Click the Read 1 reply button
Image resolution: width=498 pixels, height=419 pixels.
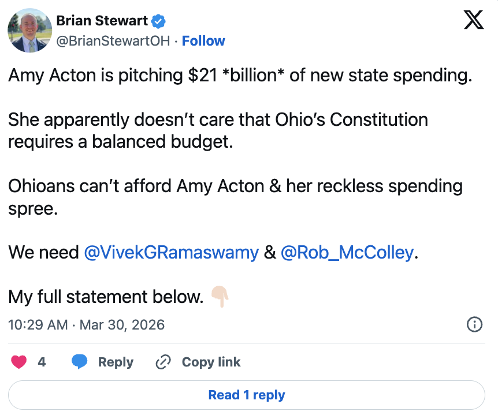pyautogui.click(x=246, y=395)
